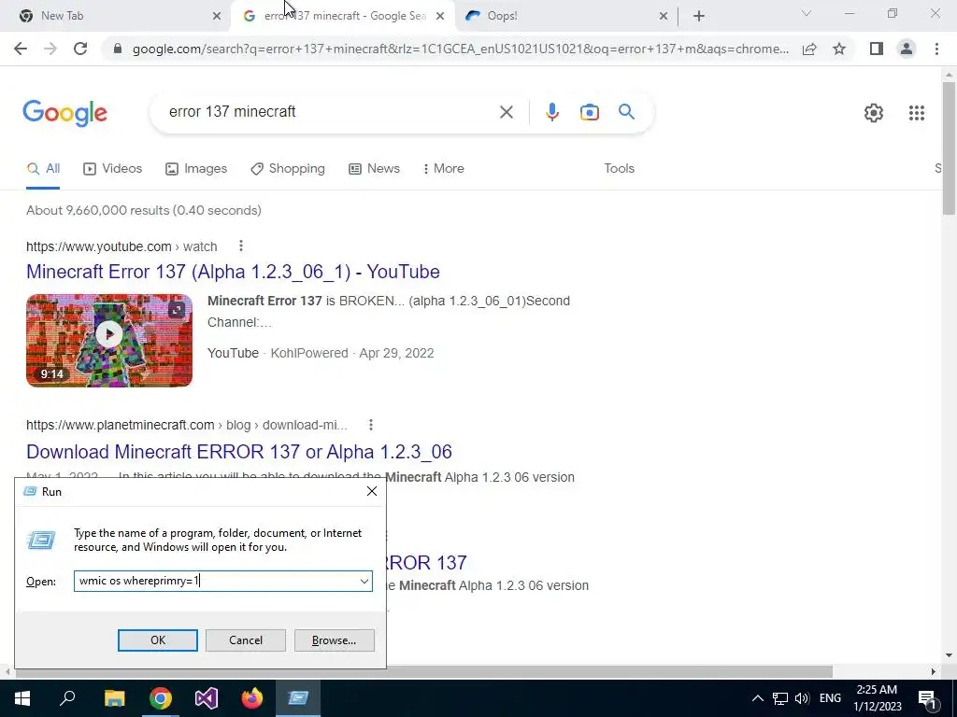This screenshot has width=957, height=717.
Task: Open a new Chrome tab with plus button
Action: pos(699,16)
